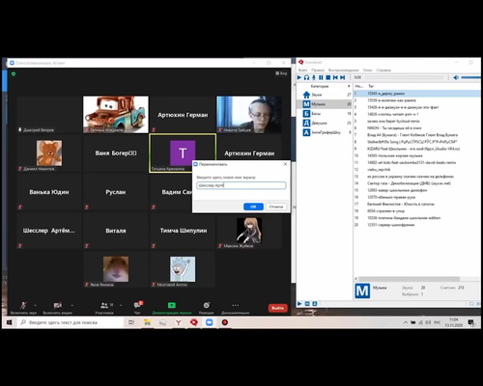Click the Вид view button in Zoom

[x=281, y=73]
